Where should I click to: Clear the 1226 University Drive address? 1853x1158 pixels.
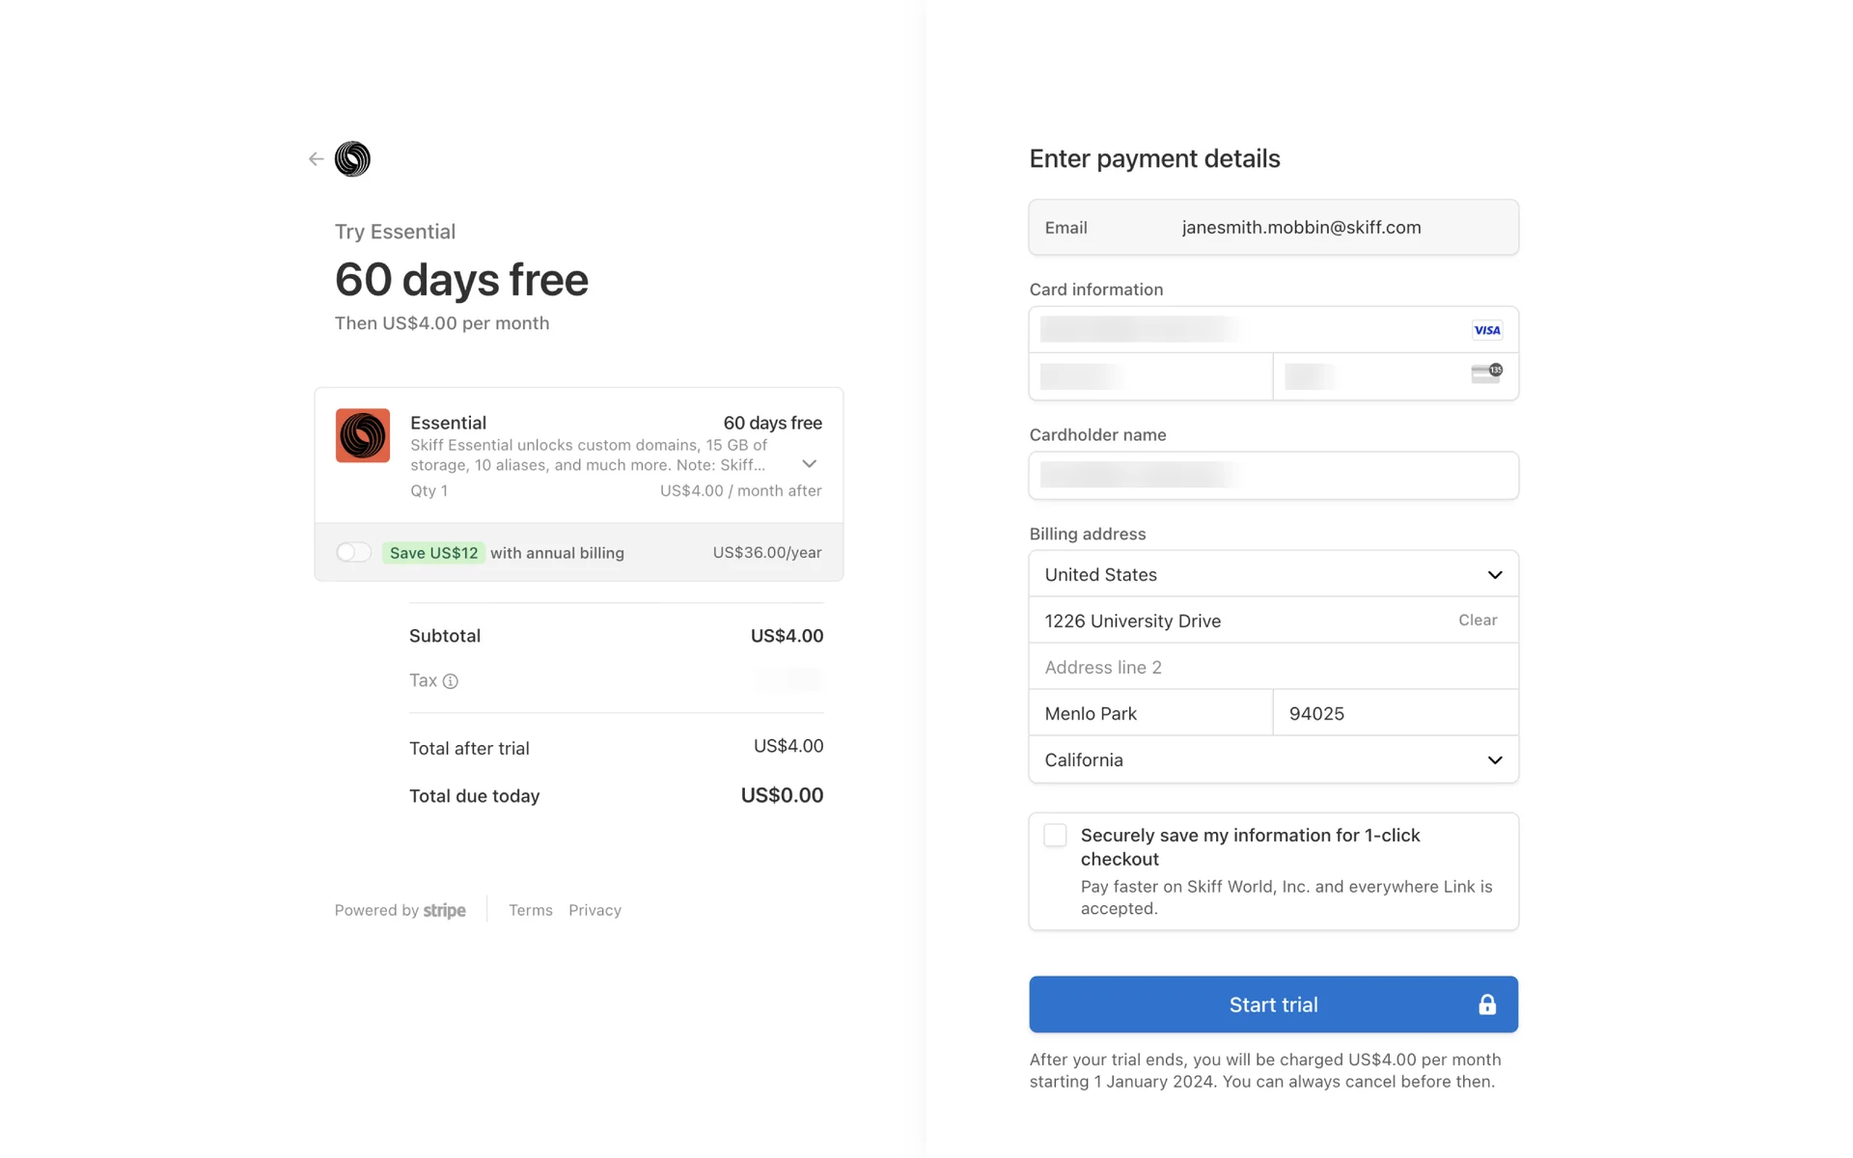pos(1478,620)
